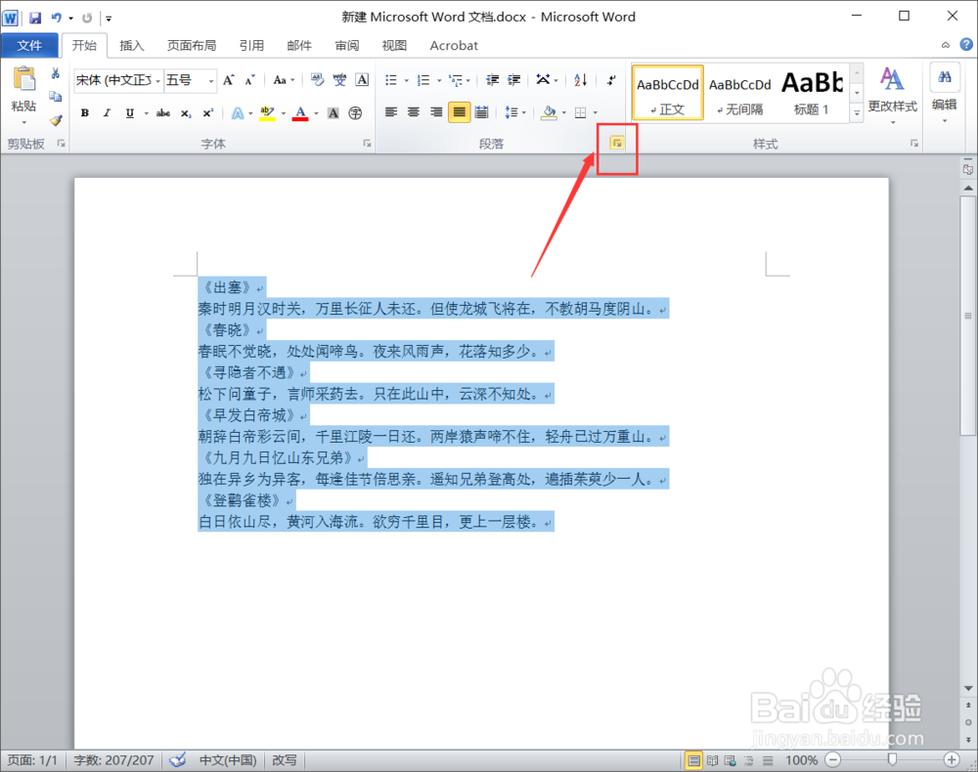
Task: Toggle justify alignment button
Action: [x=459, y=112]
